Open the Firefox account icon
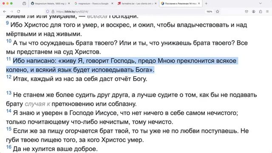Screen dimensions: 272x153 [x=253, y=11]
